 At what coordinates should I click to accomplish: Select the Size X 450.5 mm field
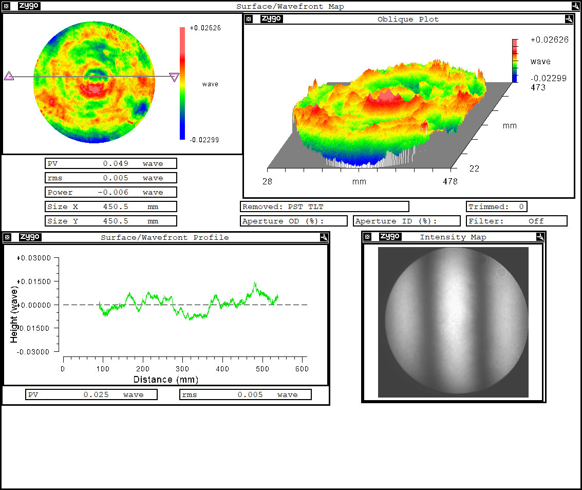[x=110, y=206]
